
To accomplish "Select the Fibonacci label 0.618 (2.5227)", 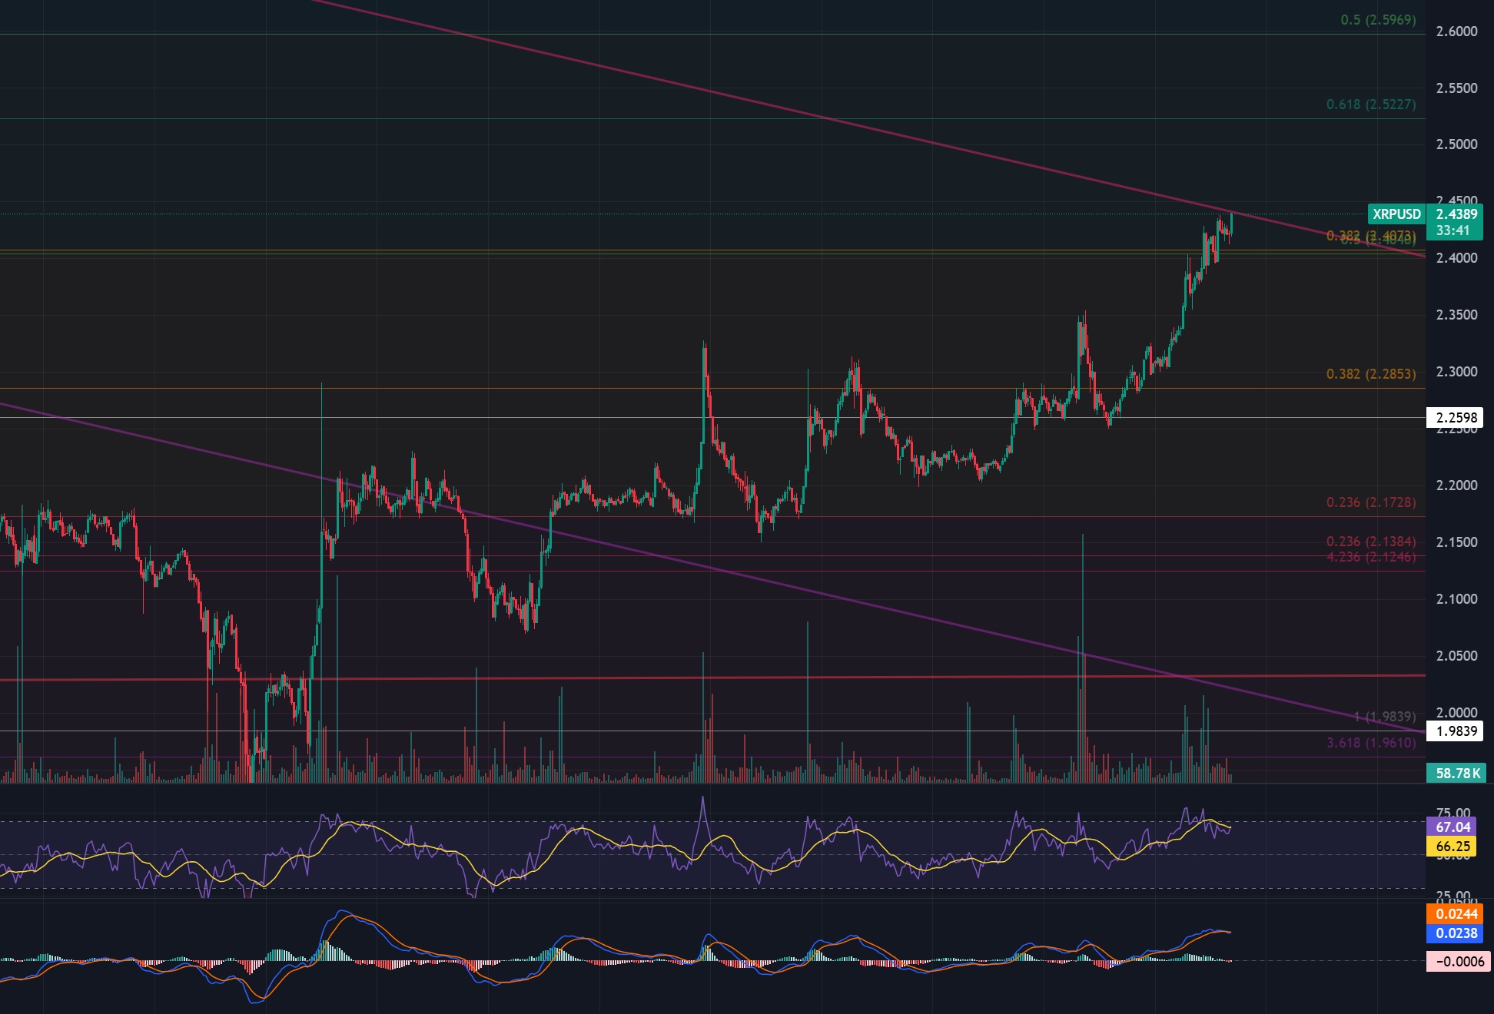I will (1371, 104).
